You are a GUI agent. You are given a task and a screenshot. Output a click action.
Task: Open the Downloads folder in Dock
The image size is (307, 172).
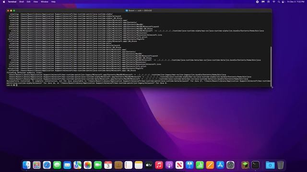point(270,165)
